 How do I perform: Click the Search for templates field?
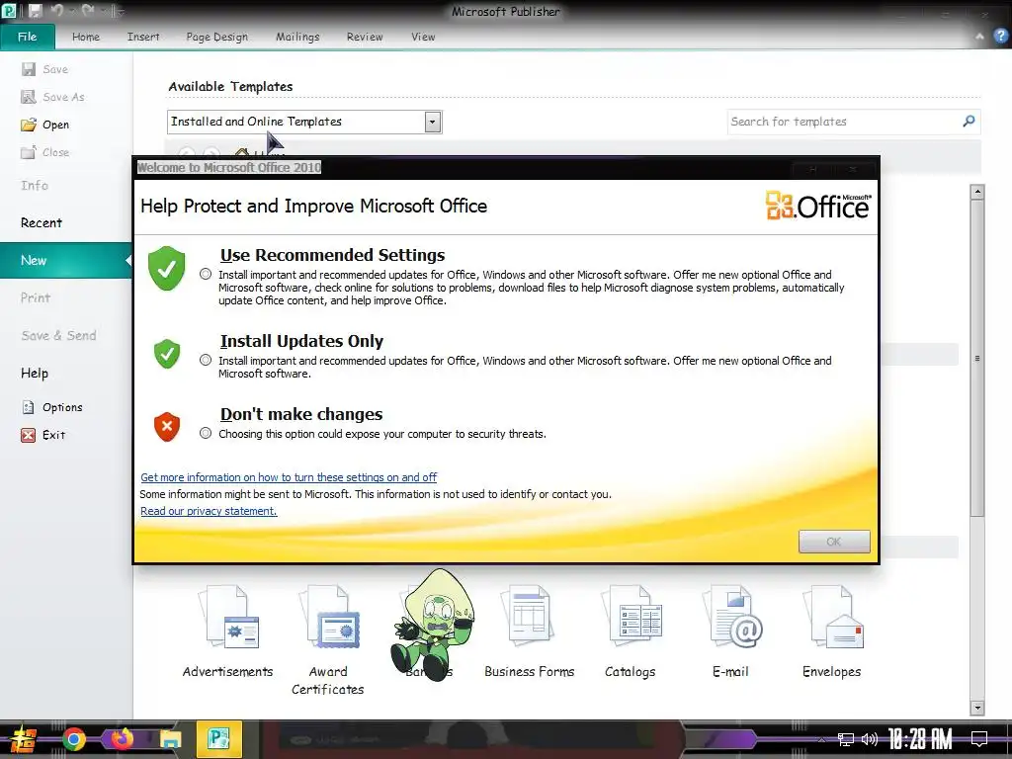tap(842, 122)
